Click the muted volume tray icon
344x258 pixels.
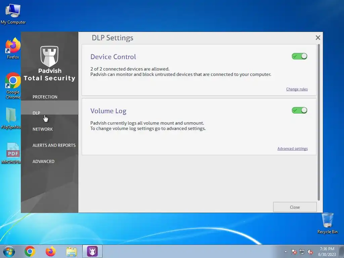click(310, 252)
